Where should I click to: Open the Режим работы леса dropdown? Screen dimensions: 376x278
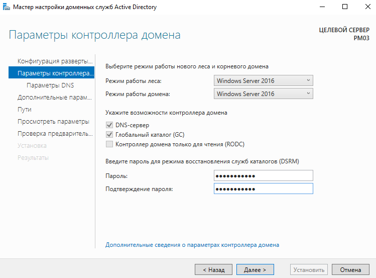pos(263,80)
